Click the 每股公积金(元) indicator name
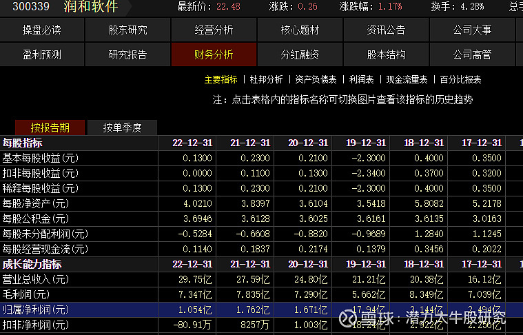This screenshot has width=523, height=335. (36, 219)
